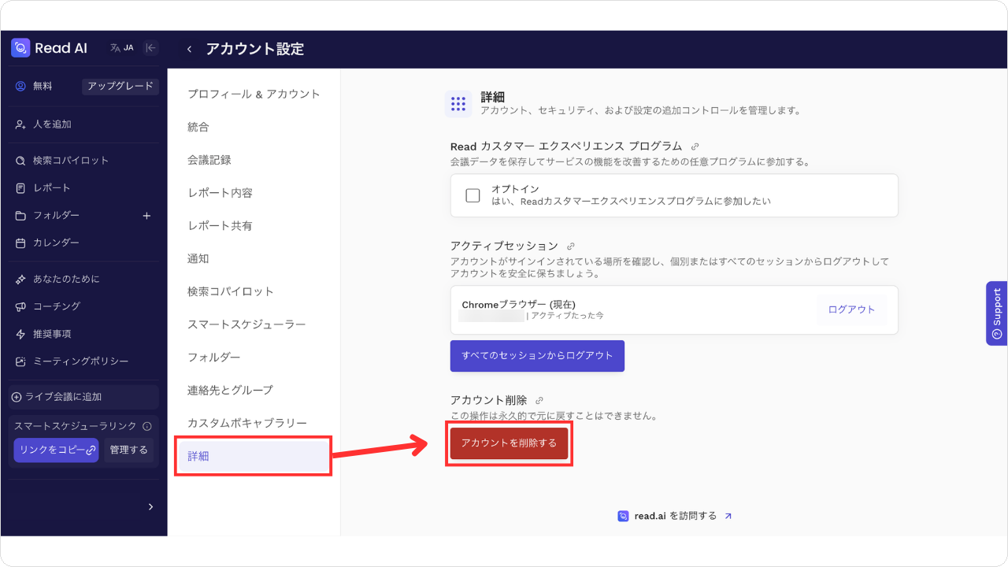
Task: Select 詳細 settings tab
Action: coord(254,456)
